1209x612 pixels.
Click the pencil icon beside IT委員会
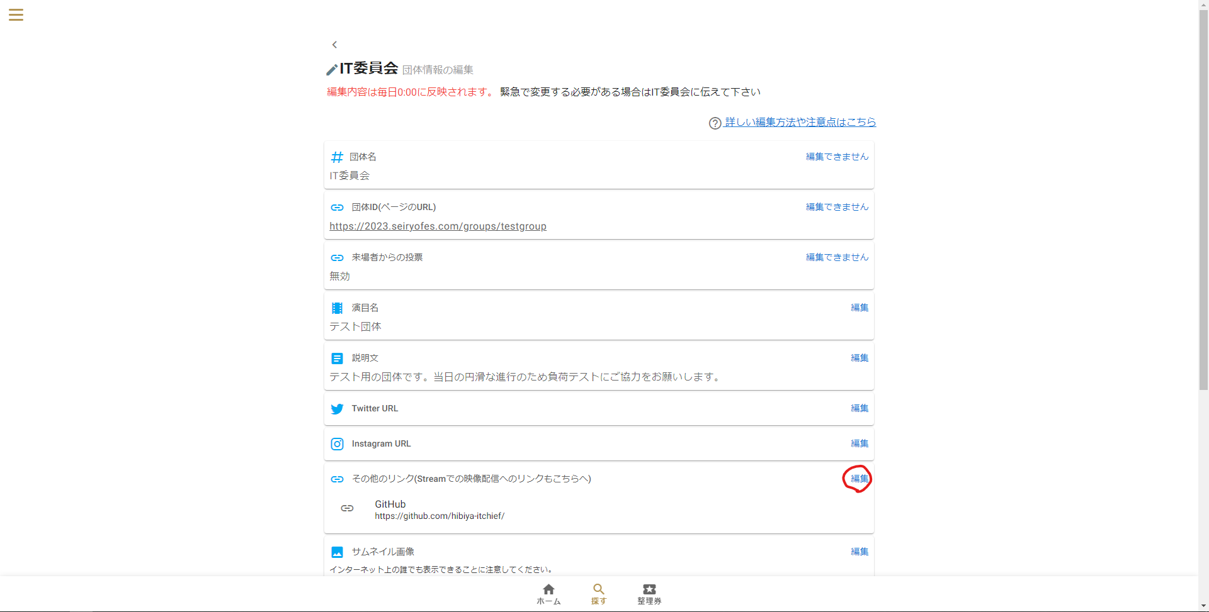pyautogui.click(x=332, y=70)
